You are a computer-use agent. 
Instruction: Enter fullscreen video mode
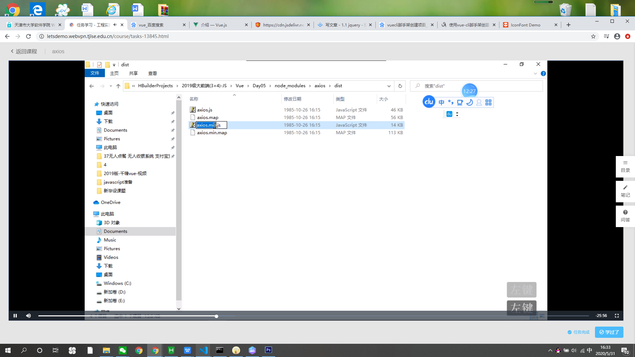(616, 316)
